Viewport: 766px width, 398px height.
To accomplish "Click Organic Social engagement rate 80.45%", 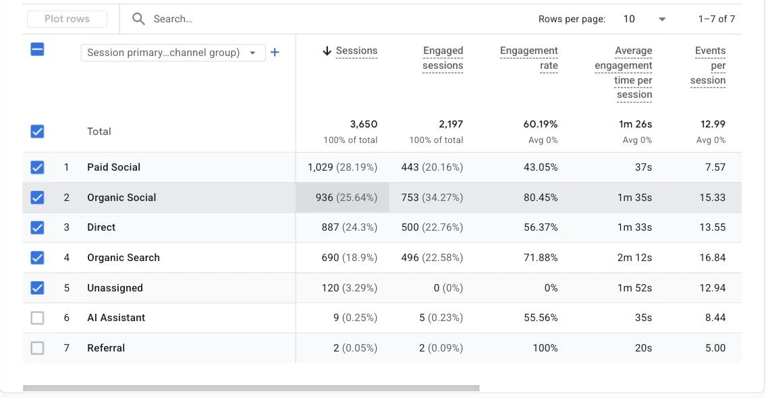I will click(x=541, y=198).
